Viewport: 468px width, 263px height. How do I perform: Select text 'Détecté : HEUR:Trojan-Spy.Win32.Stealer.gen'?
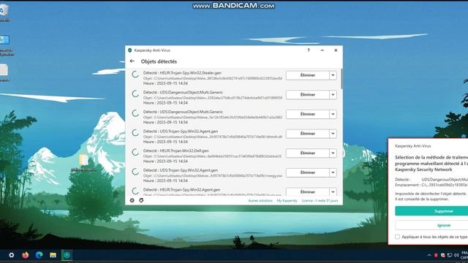pyautogui.click(x=182, y=73)
